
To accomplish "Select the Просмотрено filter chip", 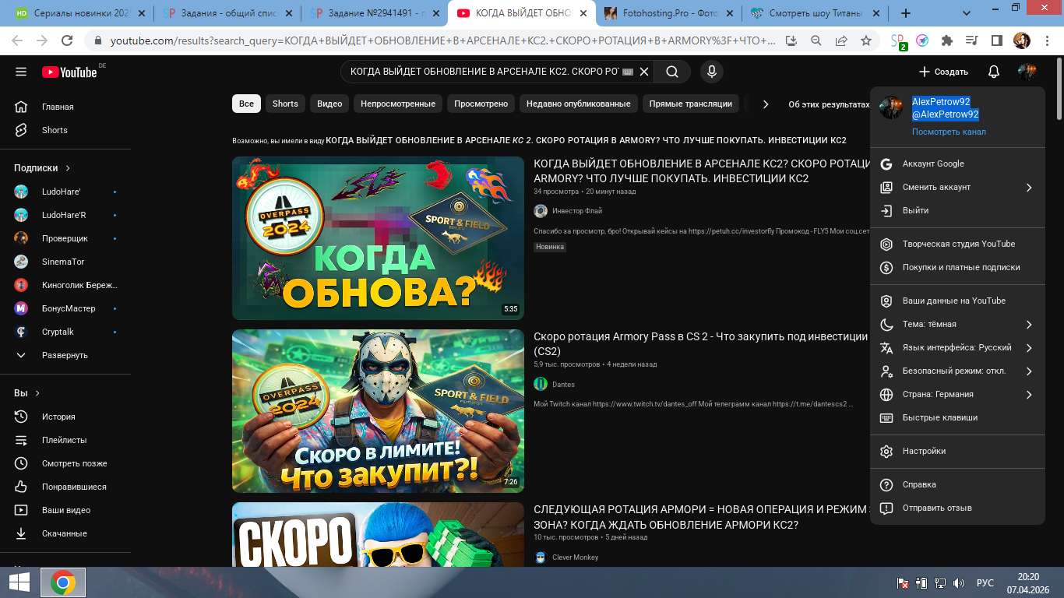I will coord(481,104).
